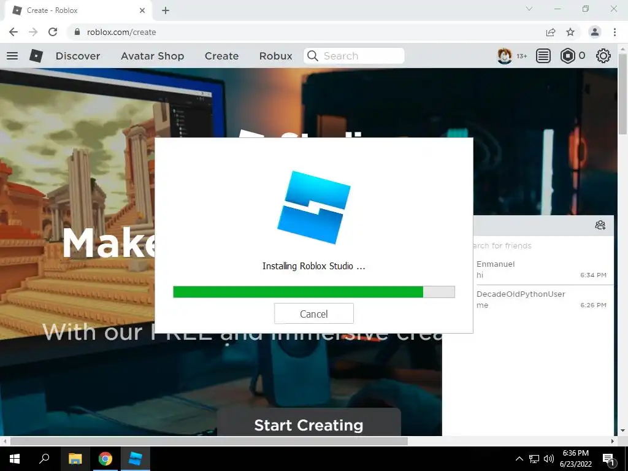This screenshot has height=471, width=628.
Task: Go back in browser history
Action: point(13,32)
